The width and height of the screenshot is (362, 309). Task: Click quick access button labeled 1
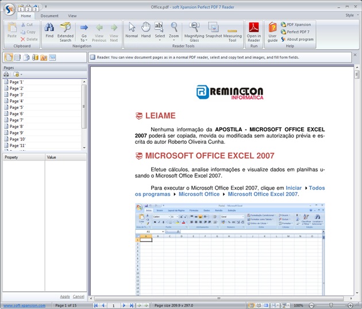click(x=21, y=8)
